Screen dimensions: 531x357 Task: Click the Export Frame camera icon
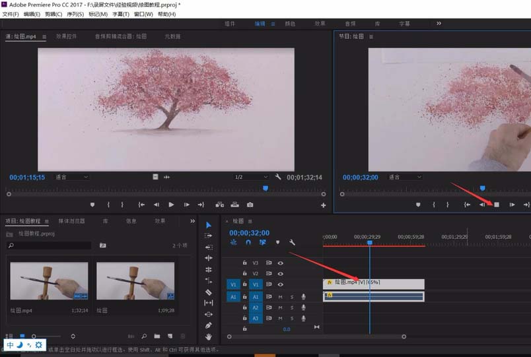[250, 205]
